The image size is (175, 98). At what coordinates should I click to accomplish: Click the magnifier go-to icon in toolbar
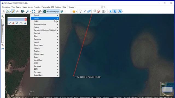(x=28, y=11)
